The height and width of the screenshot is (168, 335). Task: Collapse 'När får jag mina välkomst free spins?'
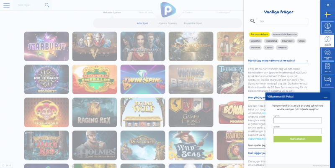(278, 61)
